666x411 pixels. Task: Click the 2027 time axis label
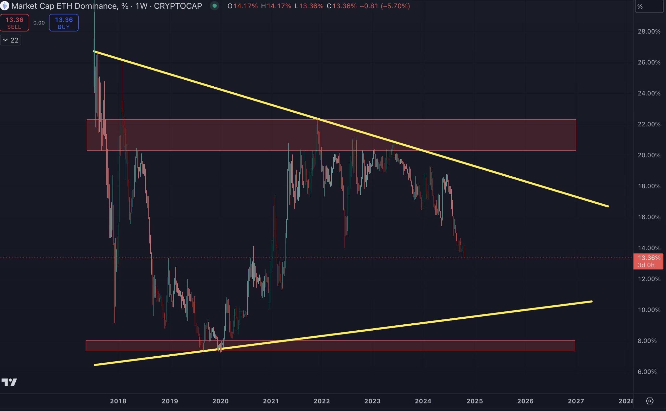576,401
